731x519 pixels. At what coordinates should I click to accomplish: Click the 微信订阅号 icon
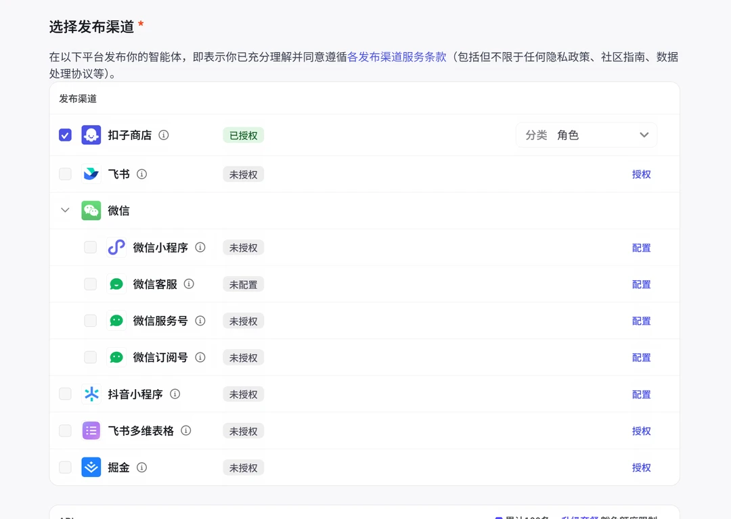click(x=116, y=357)
